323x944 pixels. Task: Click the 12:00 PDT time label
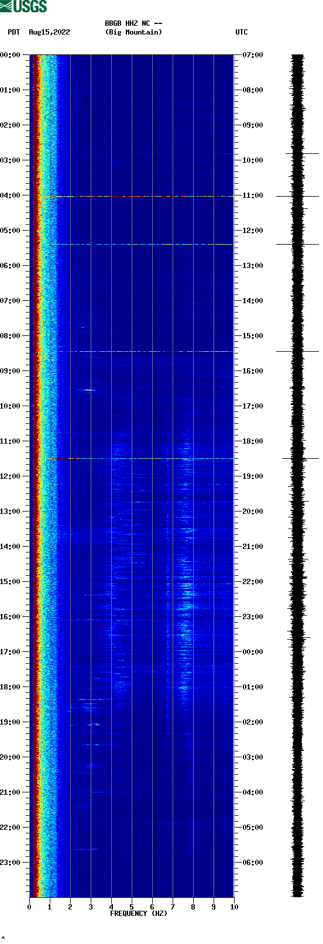tap(10, 476)
